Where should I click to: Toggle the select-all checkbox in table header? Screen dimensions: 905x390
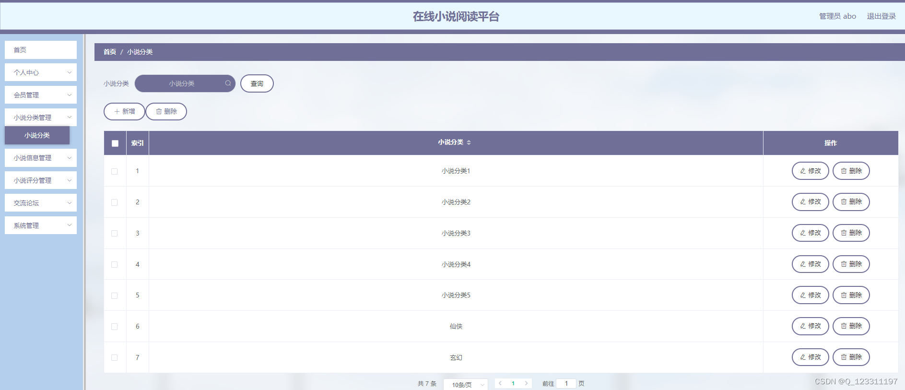pos(115,143)
